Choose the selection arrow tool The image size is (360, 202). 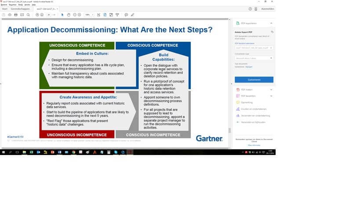tap(62, 14)
